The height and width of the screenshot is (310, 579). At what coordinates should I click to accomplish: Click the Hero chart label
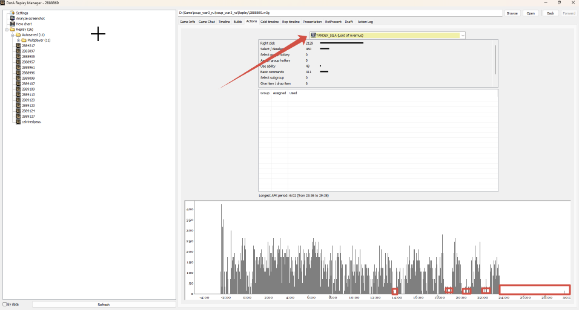click(24, 24)
